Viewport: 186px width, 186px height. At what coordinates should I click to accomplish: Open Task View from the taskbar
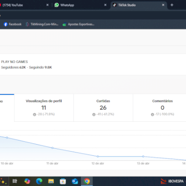click(x=15, y=181)
